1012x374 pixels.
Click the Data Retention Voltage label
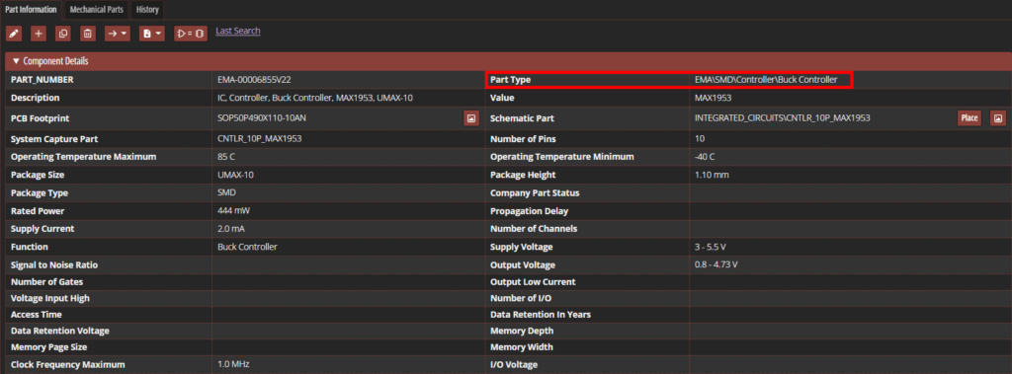(x=60, y=331)
